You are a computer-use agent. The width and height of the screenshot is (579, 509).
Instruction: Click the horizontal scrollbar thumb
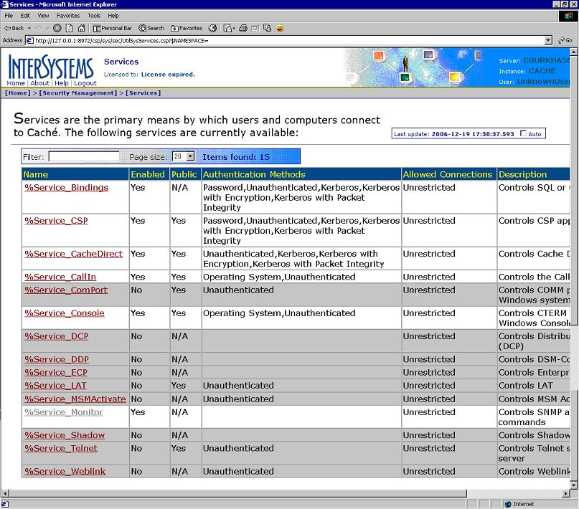click(237, 493)
